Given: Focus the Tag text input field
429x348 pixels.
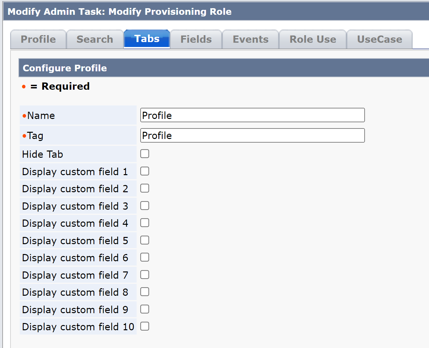Looking at the screenshot, I should click(x=252, y=135).
